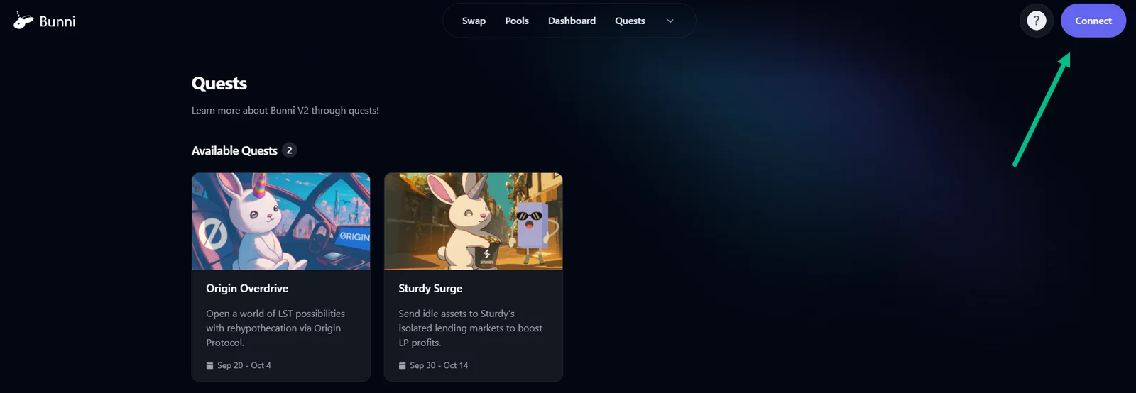Screen dimensions: 1136x393
Task: Open the help question mark icon
Action: coord(1037,21)
